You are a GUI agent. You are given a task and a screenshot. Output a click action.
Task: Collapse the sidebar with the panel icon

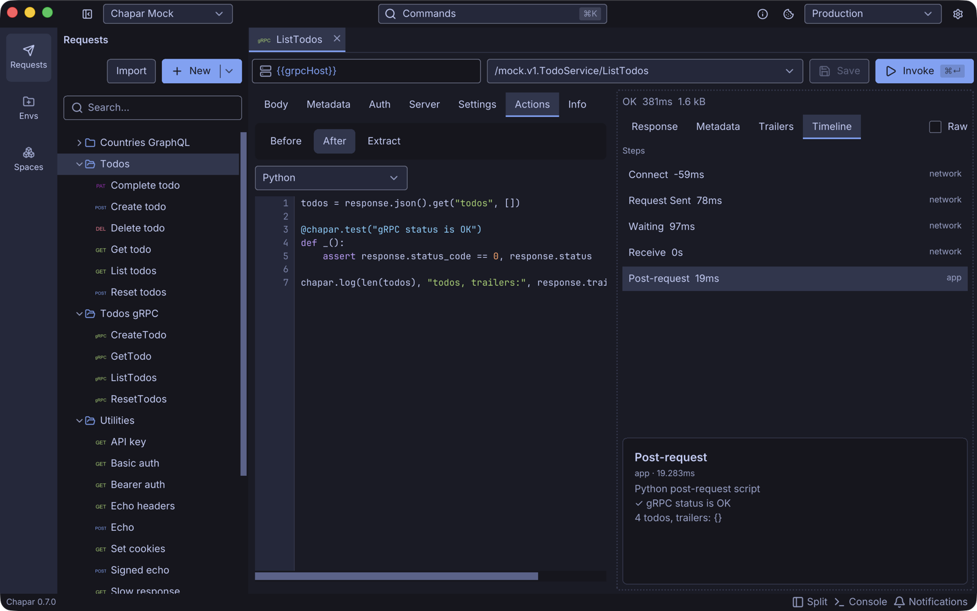point(87,13)
